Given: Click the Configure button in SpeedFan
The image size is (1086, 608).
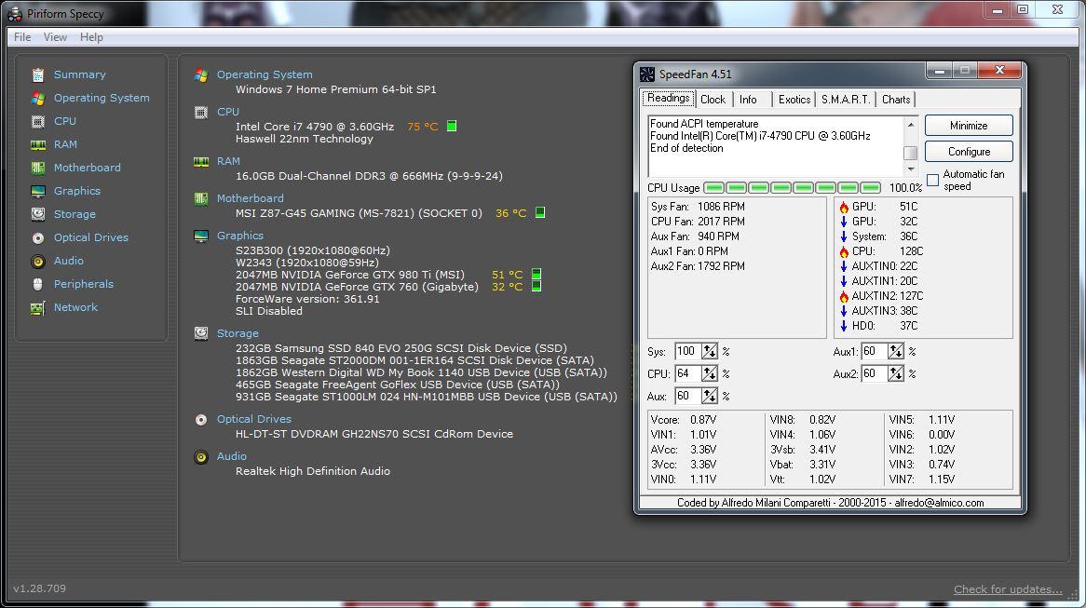Looking at the screenshot, I should coord(969,152).
